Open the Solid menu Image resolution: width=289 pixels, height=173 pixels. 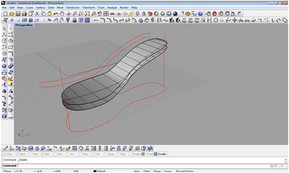(x=51, y=8)
